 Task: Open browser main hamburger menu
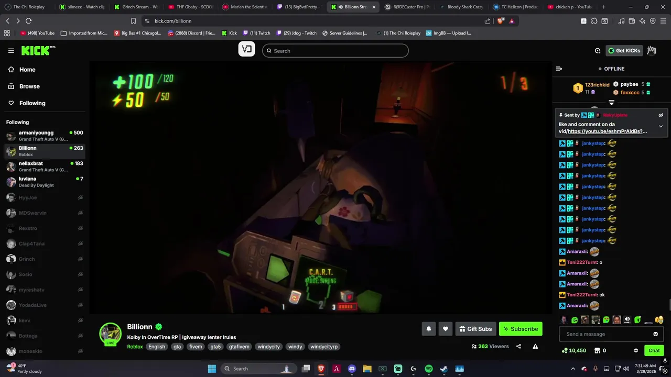point(664,21)
